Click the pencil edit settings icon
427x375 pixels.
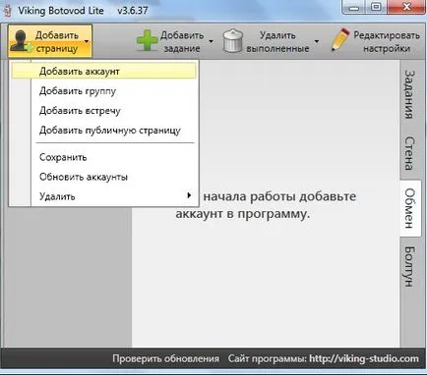(339, 40)
